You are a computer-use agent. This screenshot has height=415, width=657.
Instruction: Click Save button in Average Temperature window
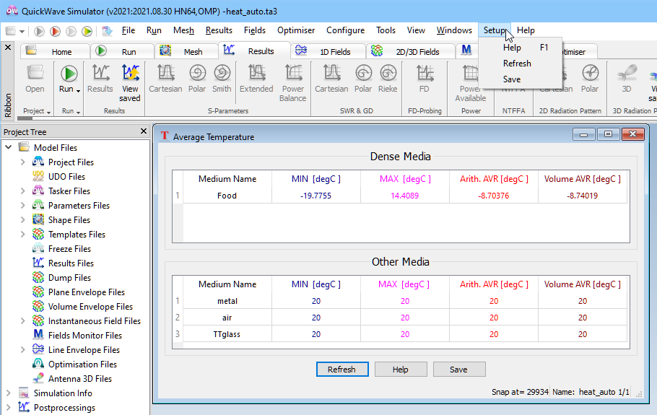point(458,370)
